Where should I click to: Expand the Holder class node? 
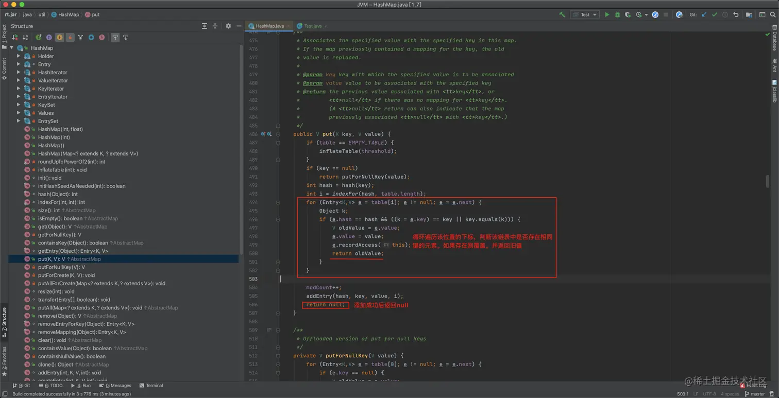[x=19, y=56]
